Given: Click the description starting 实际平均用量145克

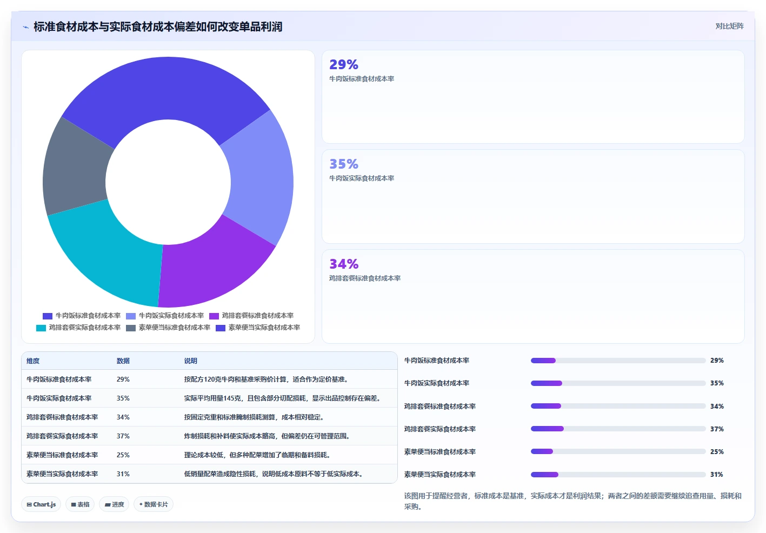Looking at the screenshot, I should [x=284, y=398].
